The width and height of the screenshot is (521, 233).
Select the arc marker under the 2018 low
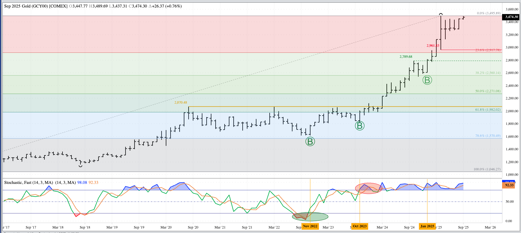point(80,165)
